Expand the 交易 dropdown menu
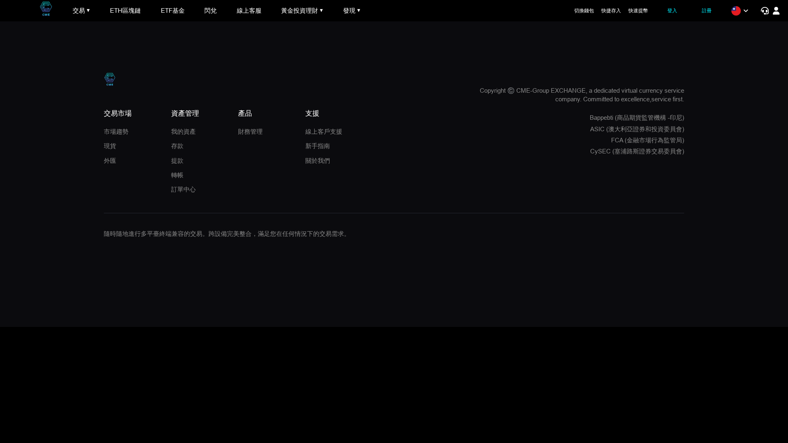This screenshot has height=443, width=788. click(81, 11)
